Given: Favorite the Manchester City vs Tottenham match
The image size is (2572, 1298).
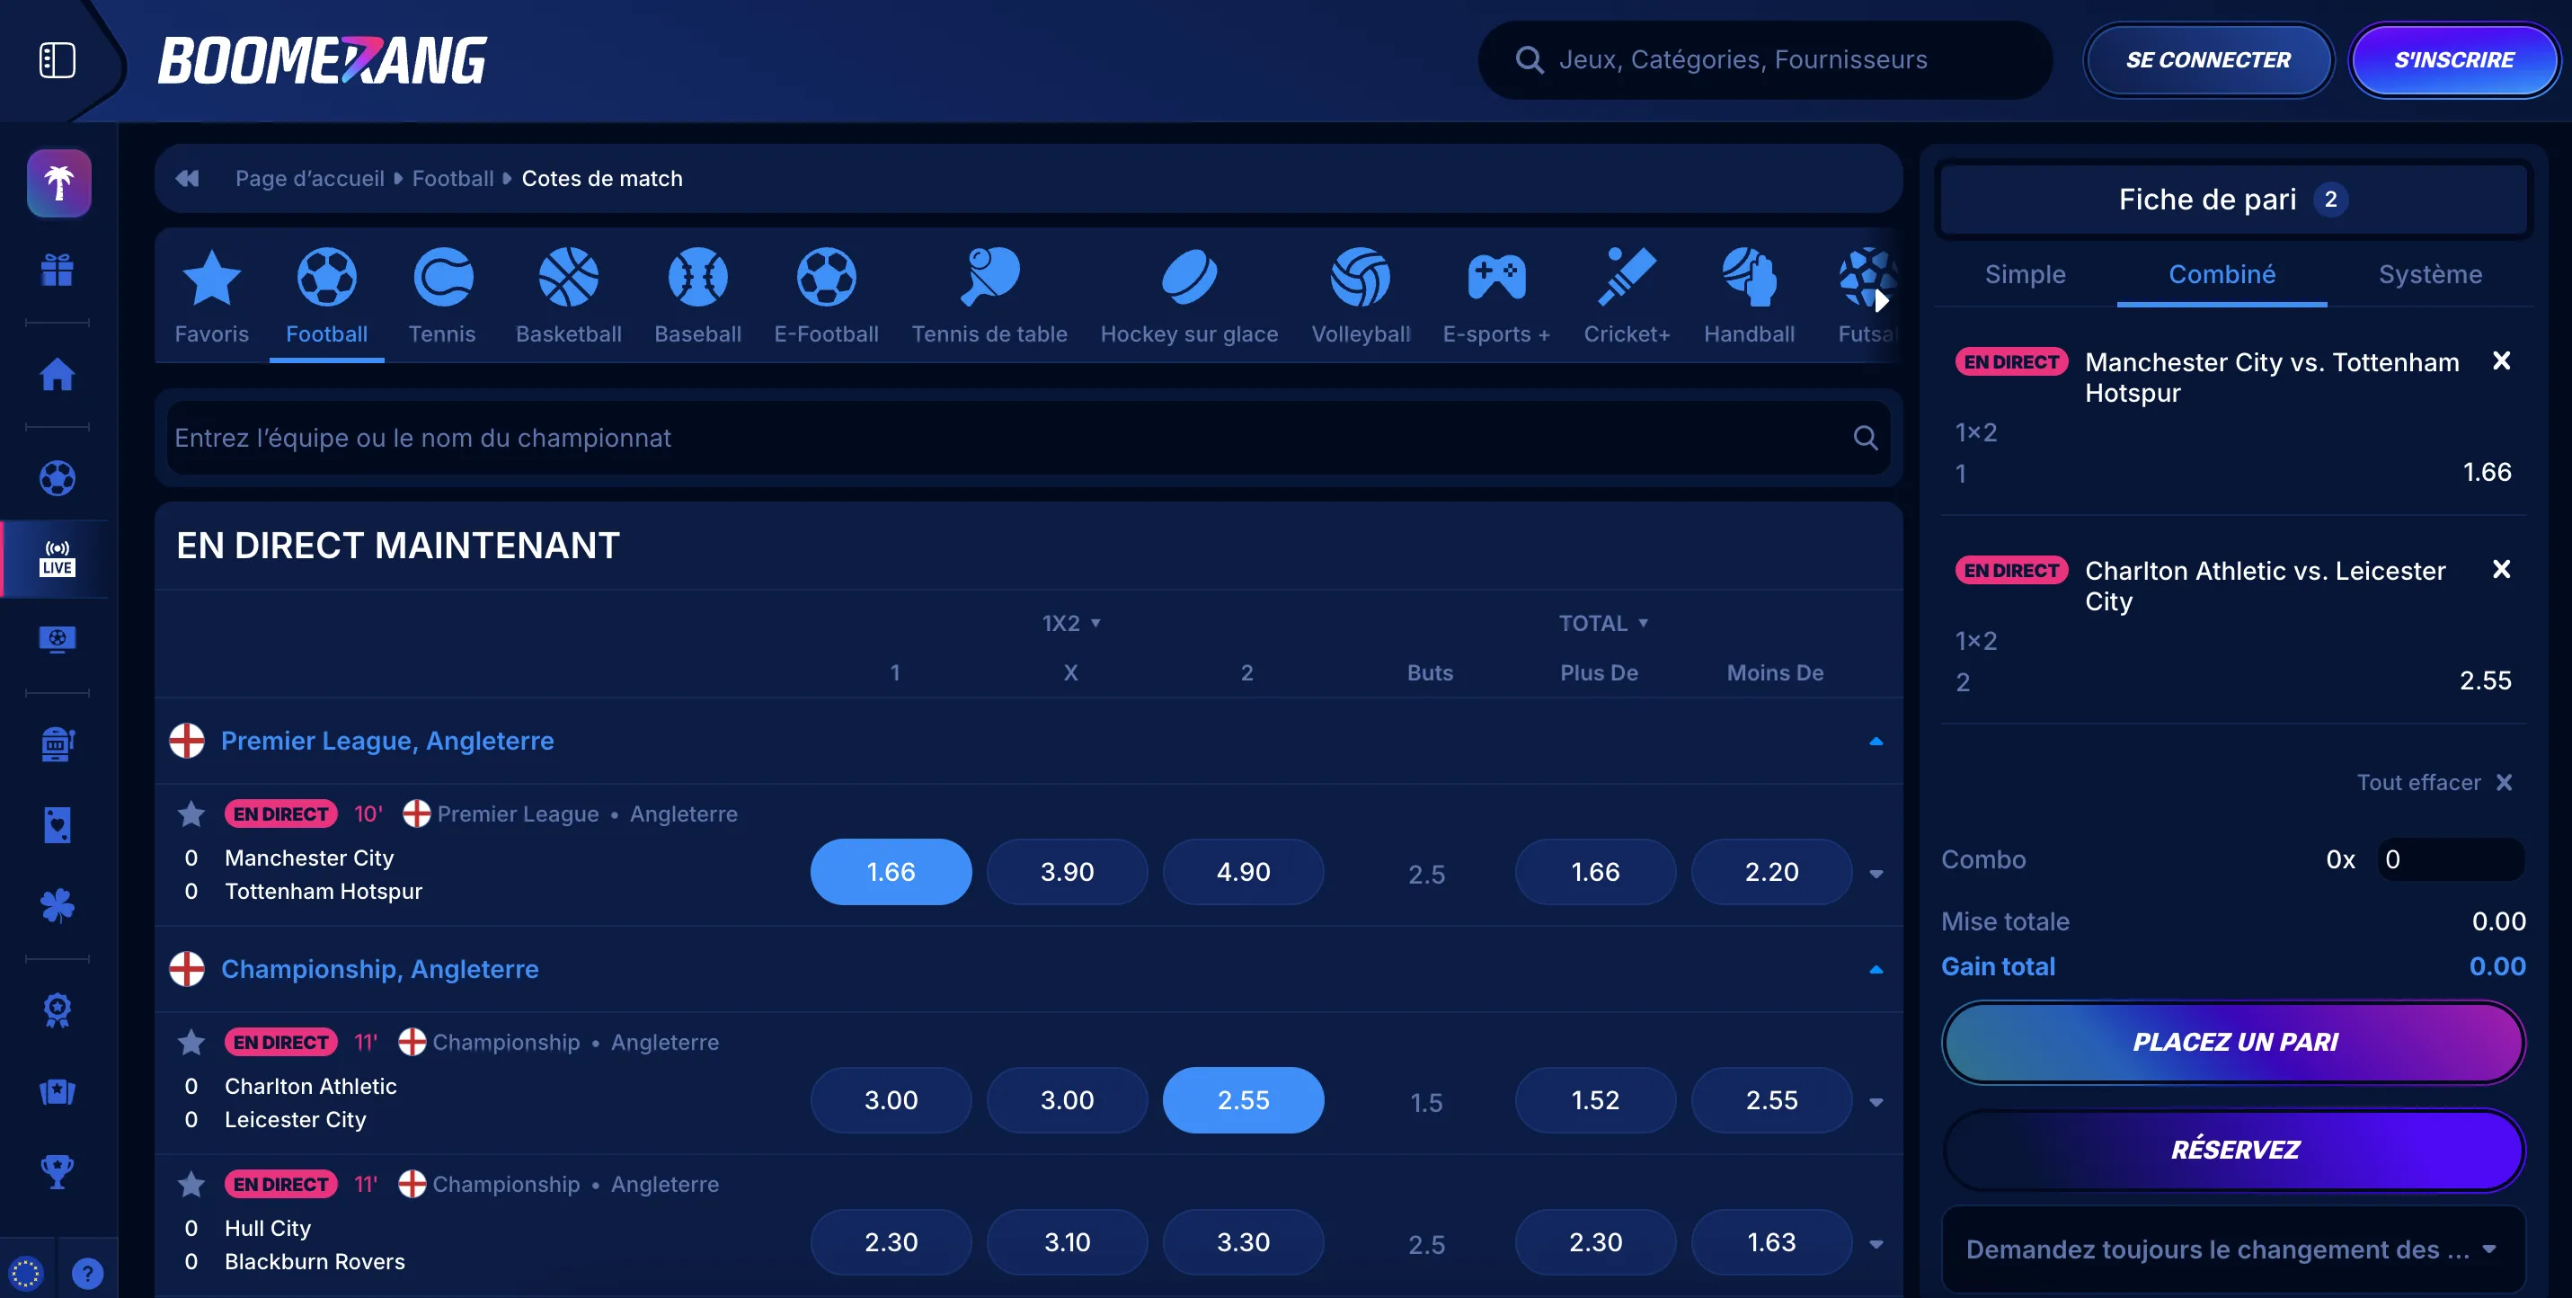Looking at the screenshot, I should (191, 813).
